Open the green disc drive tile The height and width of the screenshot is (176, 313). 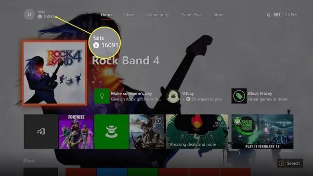click(111, 132)
